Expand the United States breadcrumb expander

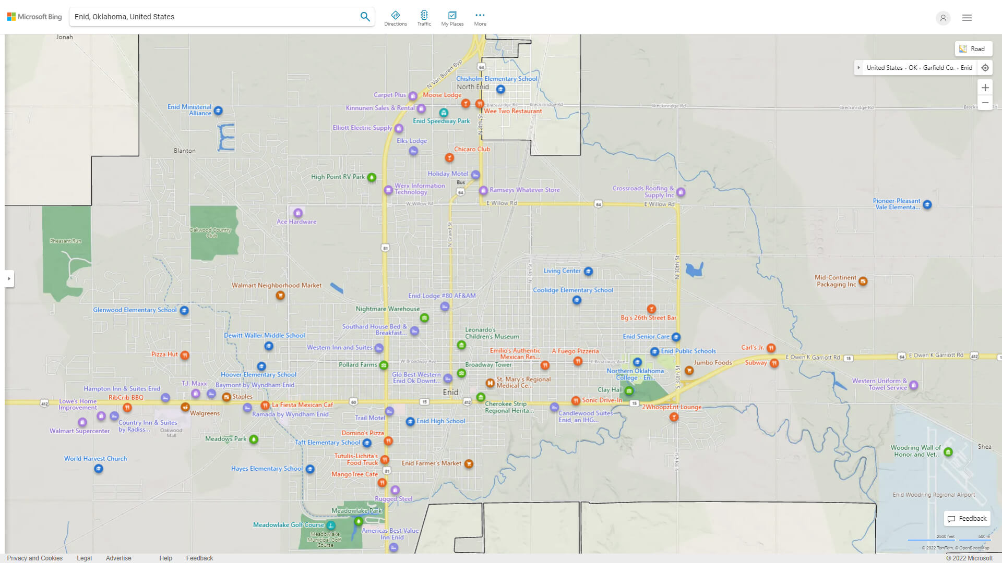tap(860, 67)
